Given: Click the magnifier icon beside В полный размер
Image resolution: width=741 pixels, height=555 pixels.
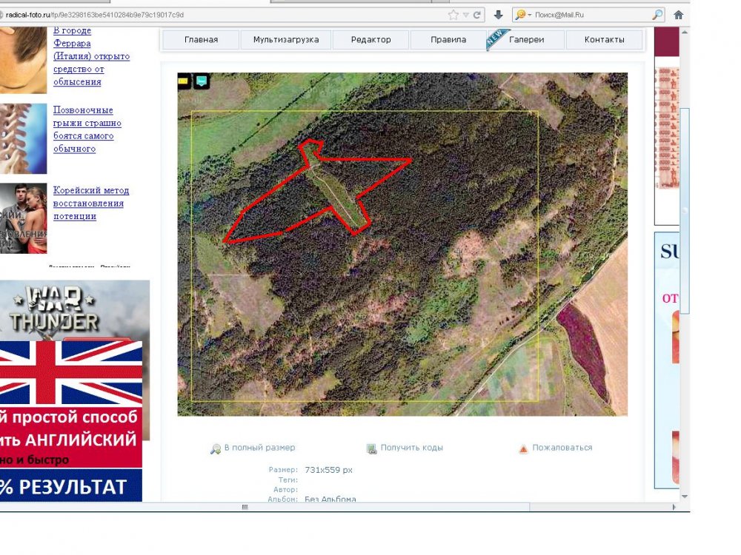Looking at the screenshot, I should click(x=216, y=449).
